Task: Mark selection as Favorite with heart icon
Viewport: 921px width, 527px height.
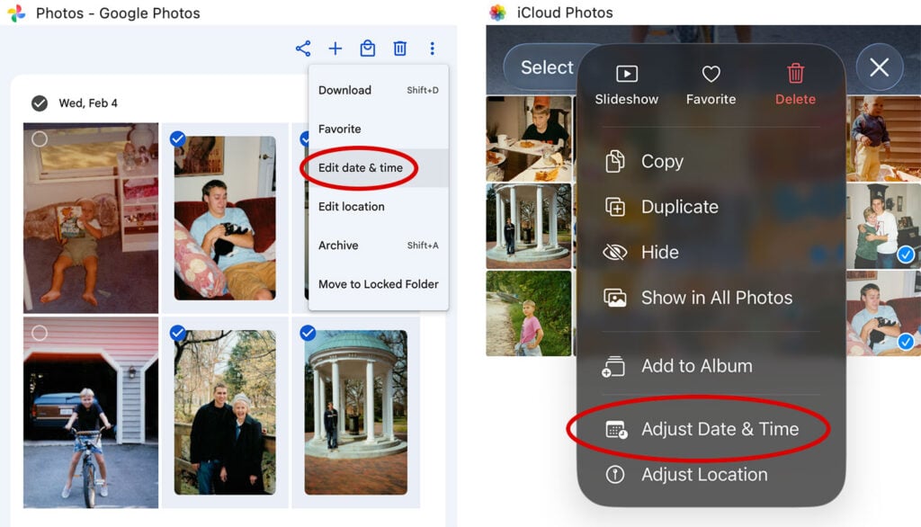Action: 711,85
